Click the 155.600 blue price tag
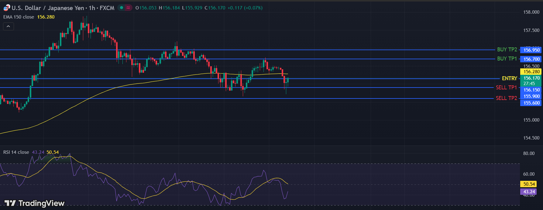The height and width of the screenshot is (210, 543). (531, 103)
